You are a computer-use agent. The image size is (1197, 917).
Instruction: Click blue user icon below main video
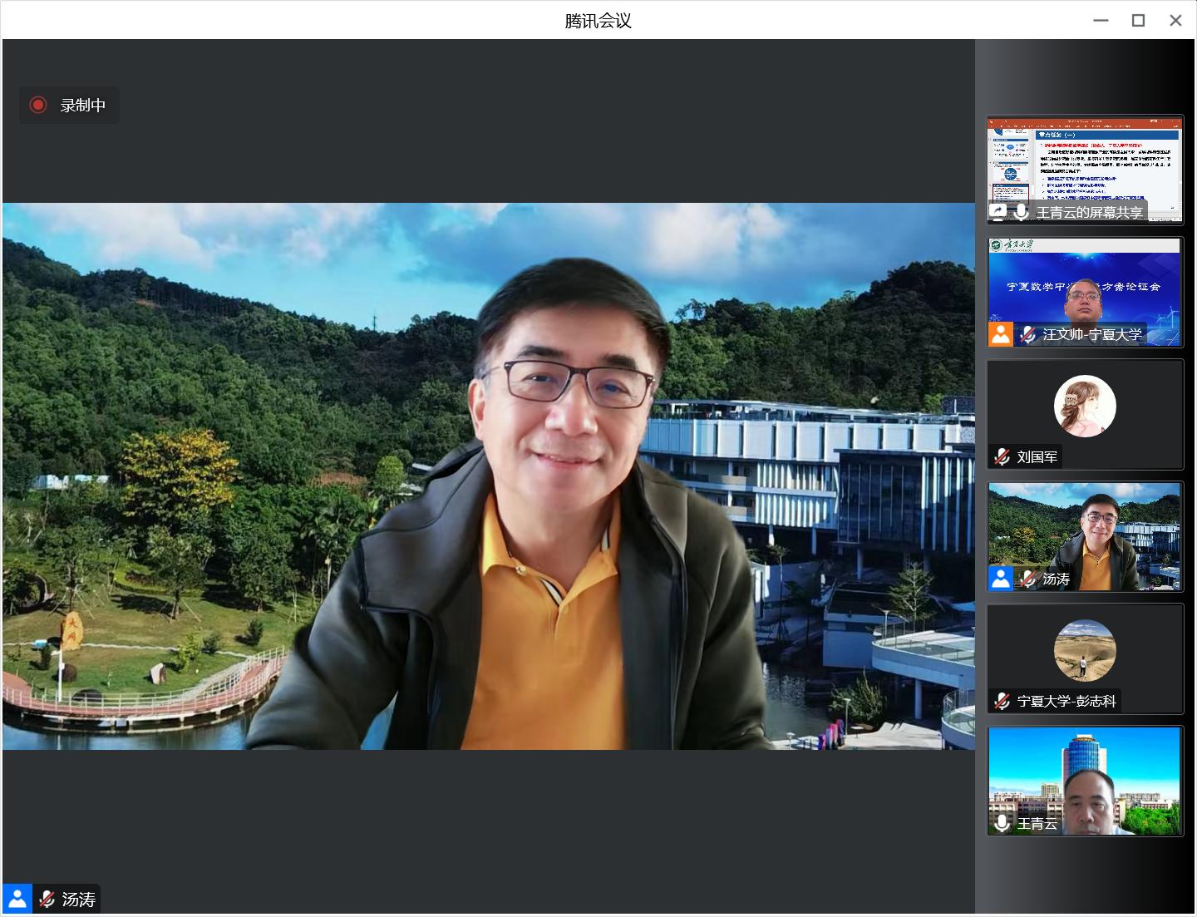coord(17,899)
